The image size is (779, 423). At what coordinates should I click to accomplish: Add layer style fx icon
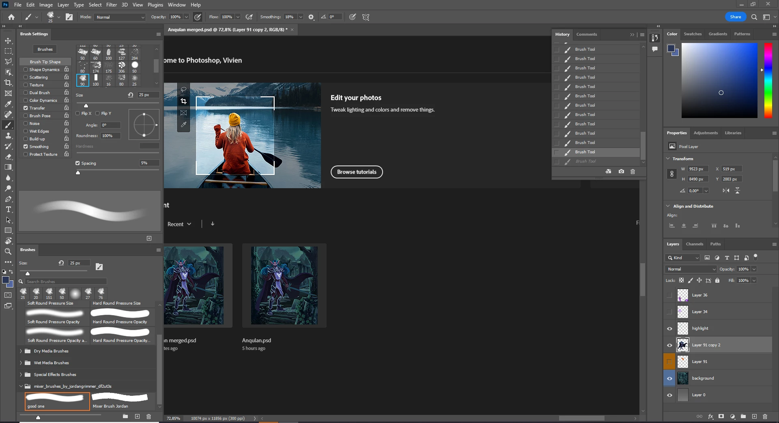coord(710,417)
